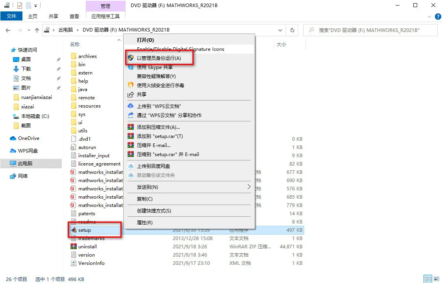Open 下载 in the navigation pane
This screenshot has height=283, width=442.
tap(26, 69)
